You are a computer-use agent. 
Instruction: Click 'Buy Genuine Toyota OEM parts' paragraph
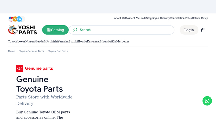click(x=43, y=115)
